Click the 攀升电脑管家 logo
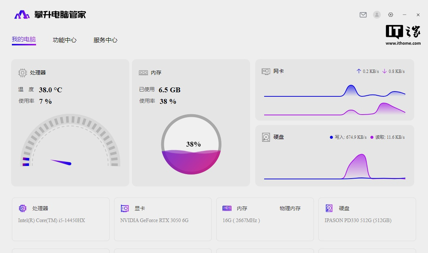This screenshot has height=253, width=428. [x=50, y=15]
